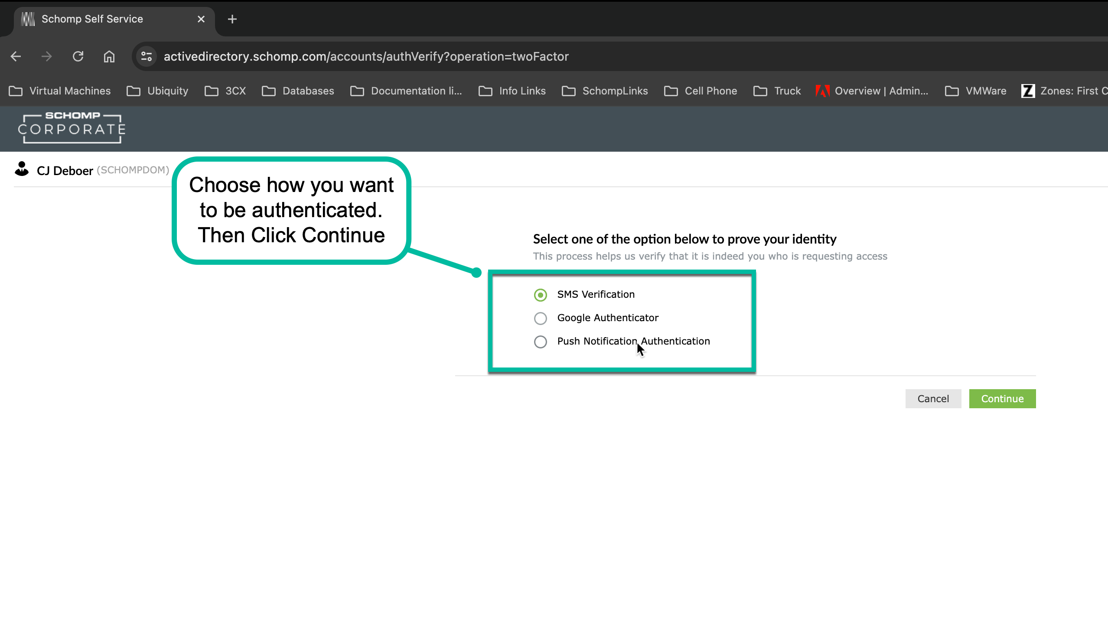1108x618 pixels.
Task: Open the Zones bookmark link
Action: (x=1065, y=91)
